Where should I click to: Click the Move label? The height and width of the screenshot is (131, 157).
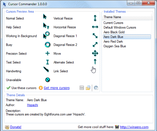(57, 54)
